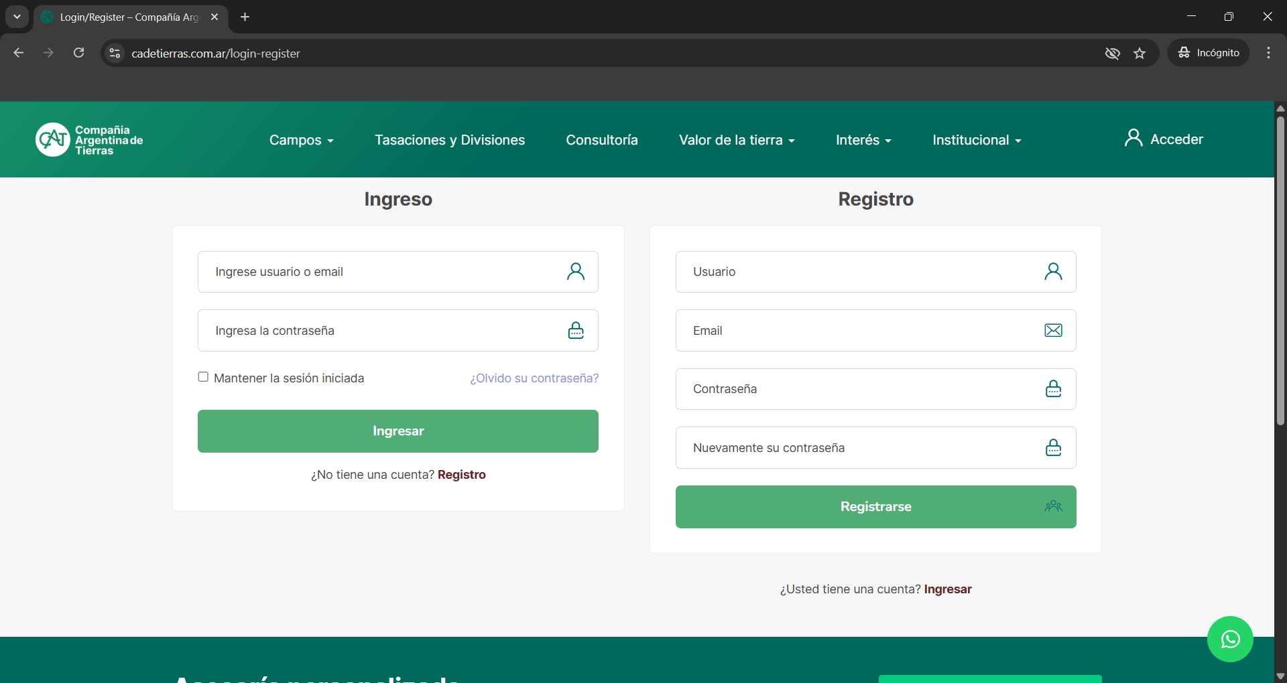Go to Tasaciones y Divisiones page
This screenshot has height=683, width=1287.
point(450,140)
